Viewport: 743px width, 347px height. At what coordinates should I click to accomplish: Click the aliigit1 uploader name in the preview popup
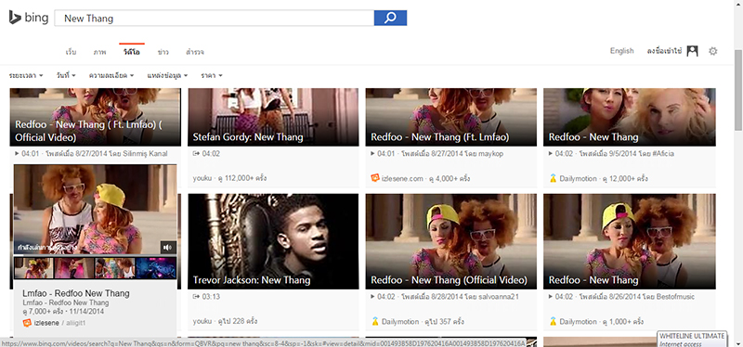(75, 323)
